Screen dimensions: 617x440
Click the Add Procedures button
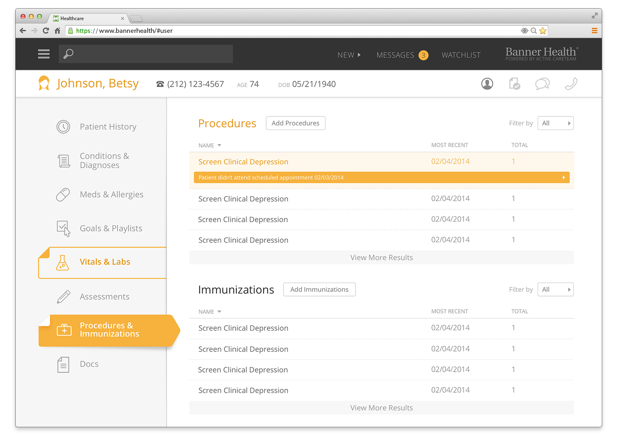295,123
